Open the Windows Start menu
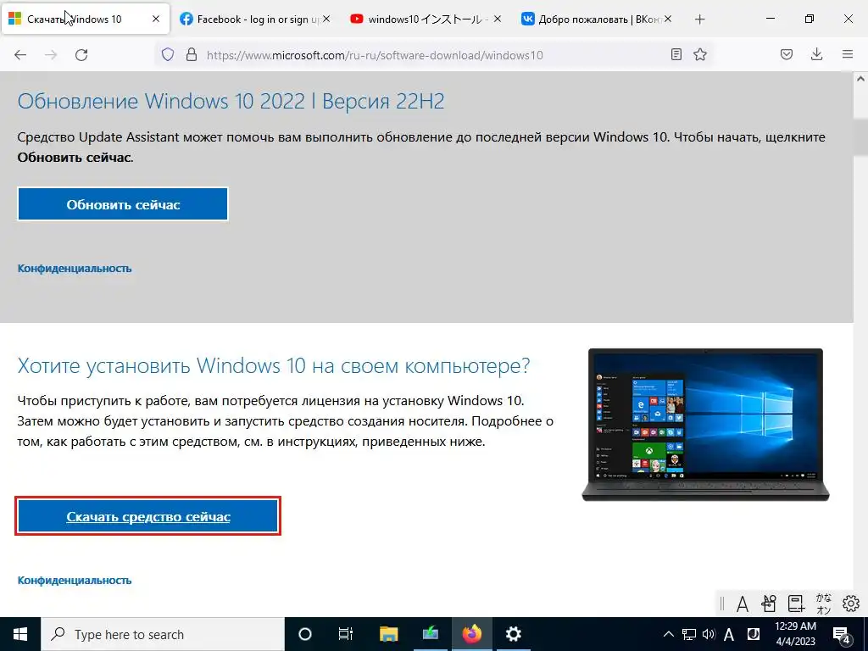Screen dimensions: 868x651 point(20,634)
